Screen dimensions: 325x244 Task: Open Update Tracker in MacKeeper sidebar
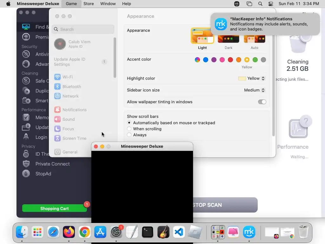[x=35, y=127]
